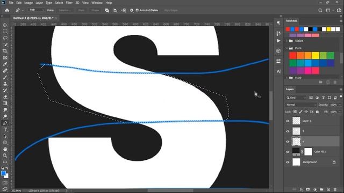Pick red swatch in Pure group
Screen dimensions: 344x193
(x=292, y=56)
